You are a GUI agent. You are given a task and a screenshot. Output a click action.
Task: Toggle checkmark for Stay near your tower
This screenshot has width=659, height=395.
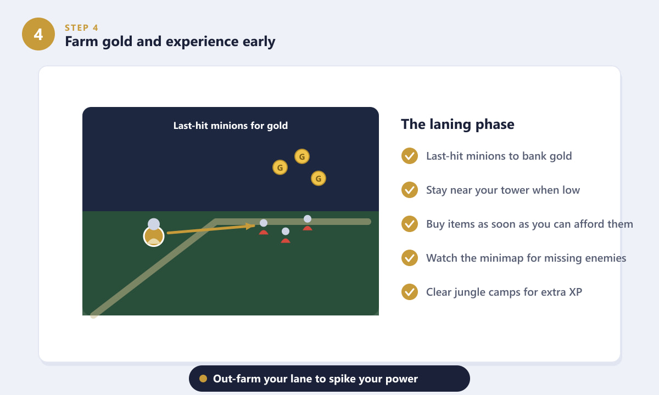410,190
